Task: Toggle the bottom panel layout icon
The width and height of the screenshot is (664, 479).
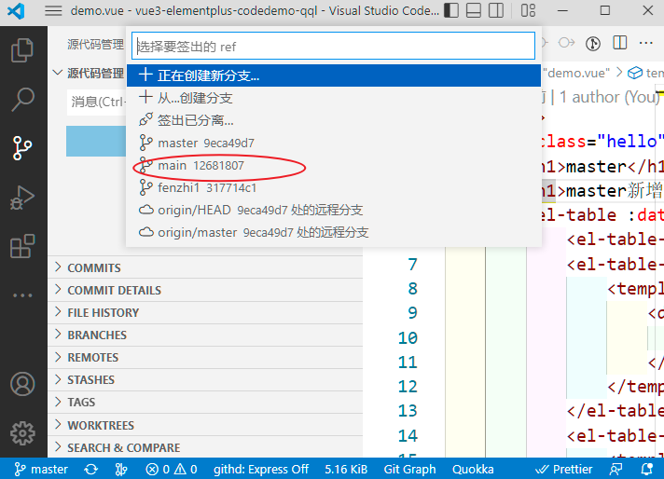Action: tap(474, 10)
